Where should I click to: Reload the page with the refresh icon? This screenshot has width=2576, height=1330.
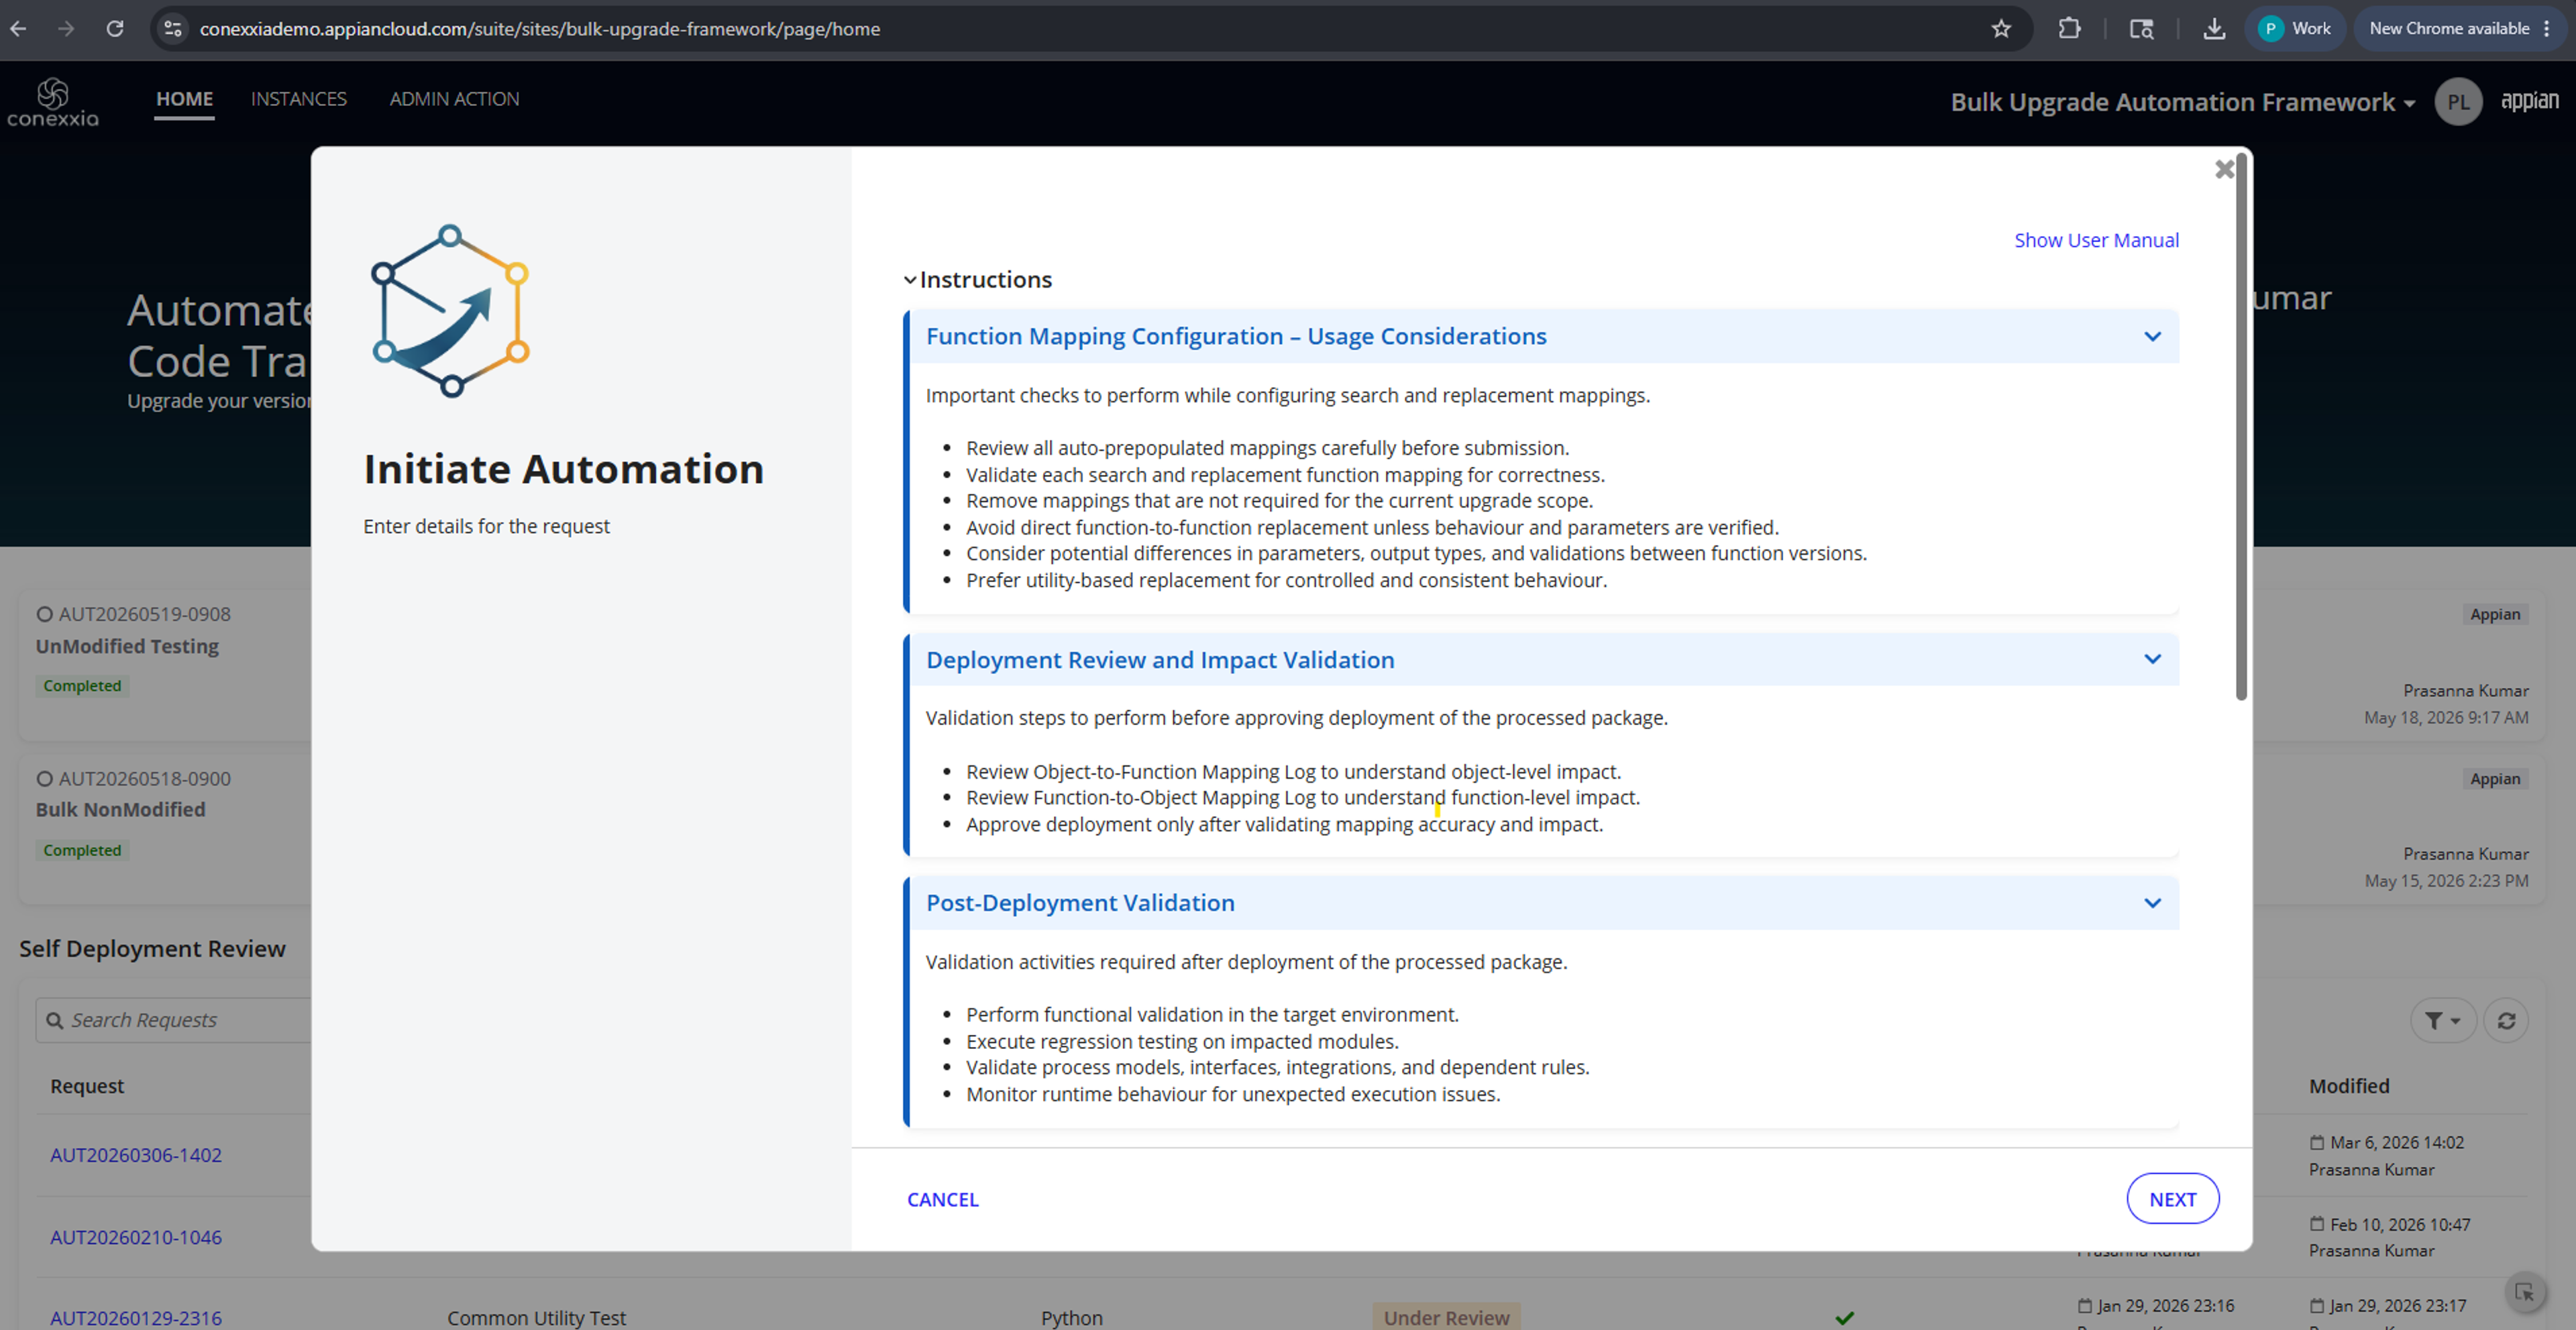tap(115, 29)
